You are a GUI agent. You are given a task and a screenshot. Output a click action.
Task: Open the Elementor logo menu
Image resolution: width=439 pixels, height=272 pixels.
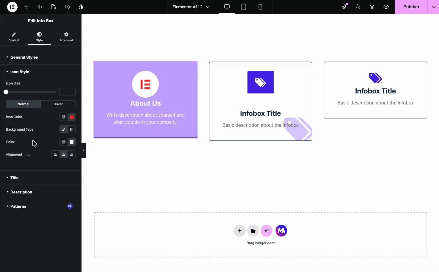(x=12, y=7)
